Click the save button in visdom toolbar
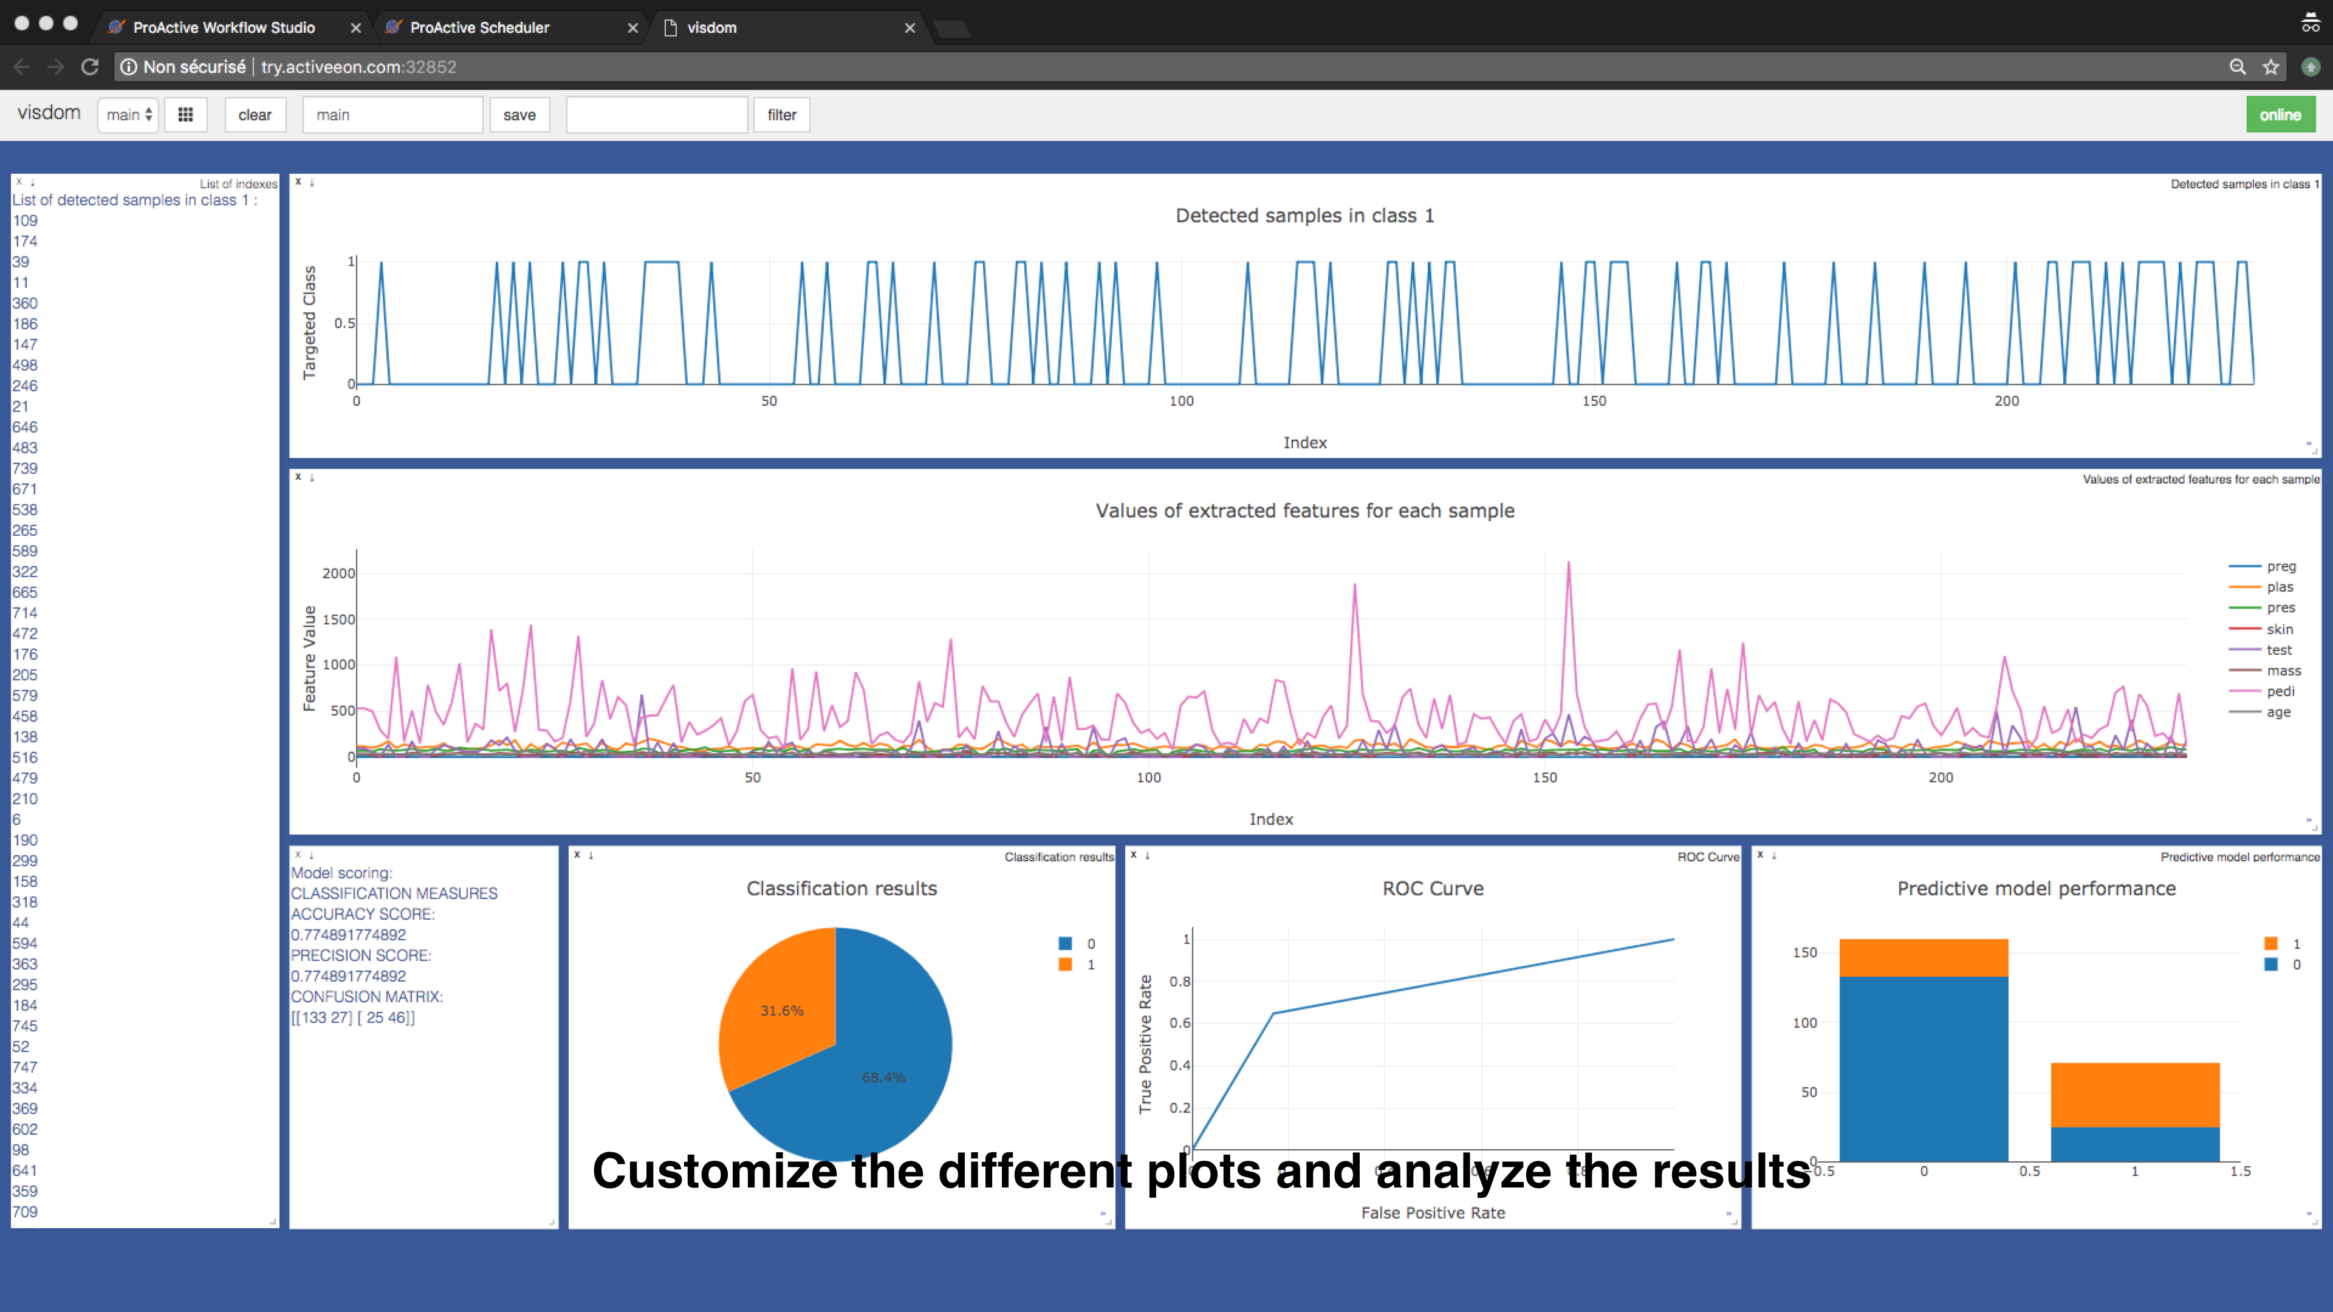Image resolution: width=2333 pixels, height=1312 pixels. point(518,114)
